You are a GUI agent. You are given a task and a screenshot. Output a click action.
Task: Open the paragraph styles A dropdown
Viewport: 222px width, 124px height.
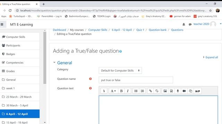113,91
